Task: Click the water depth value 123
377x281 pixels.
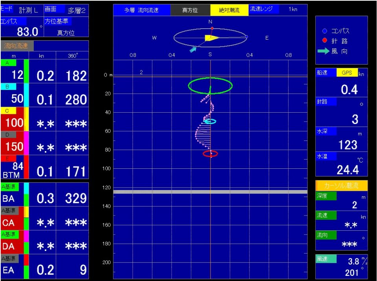Action: point(348,145)
